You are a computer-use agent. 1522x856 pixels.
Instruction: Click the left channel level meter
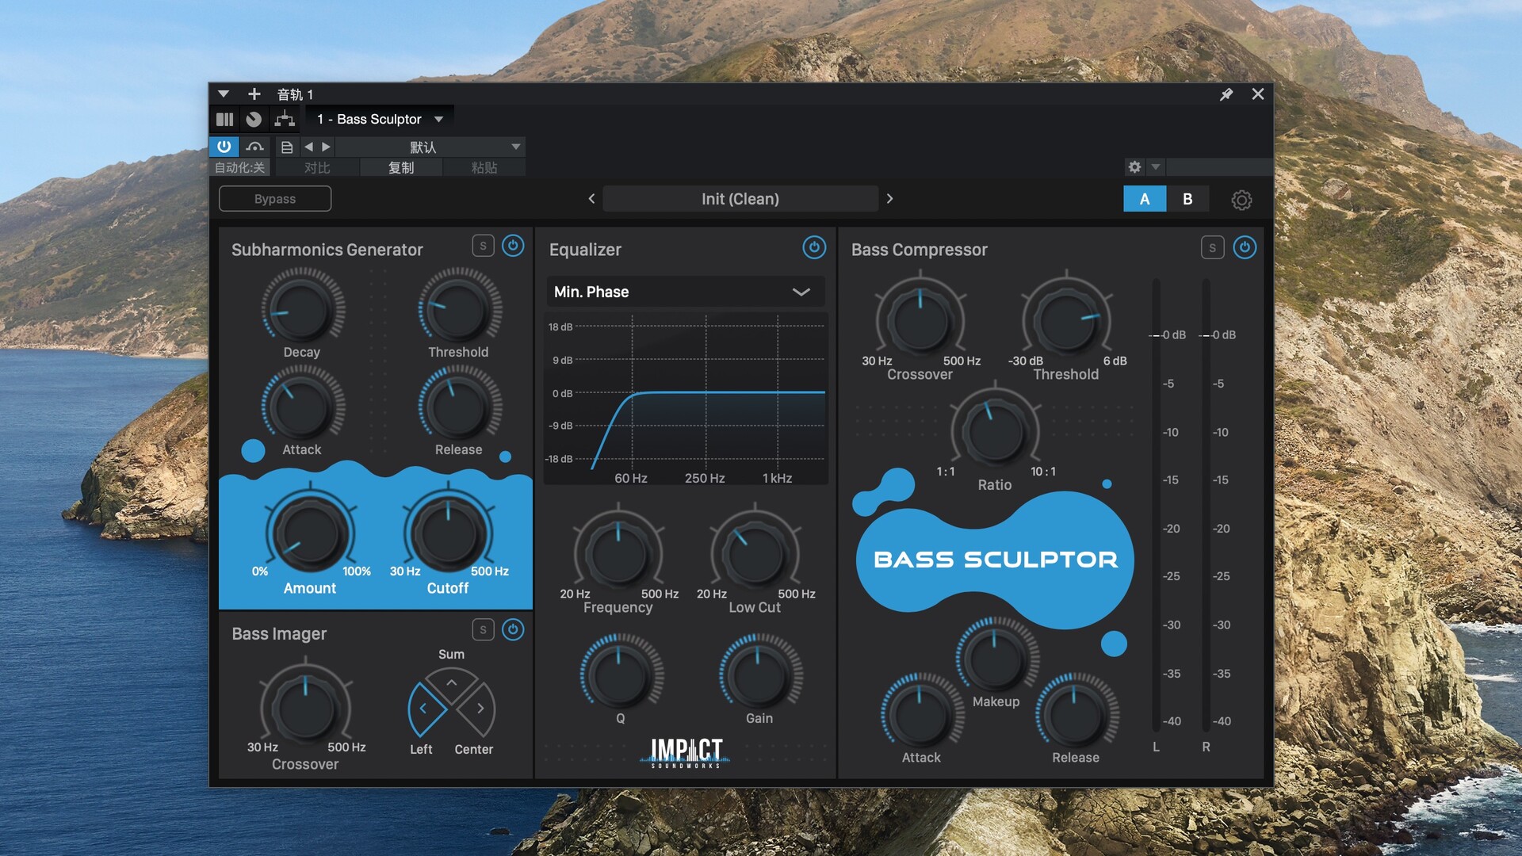(x=1156, y=505)
